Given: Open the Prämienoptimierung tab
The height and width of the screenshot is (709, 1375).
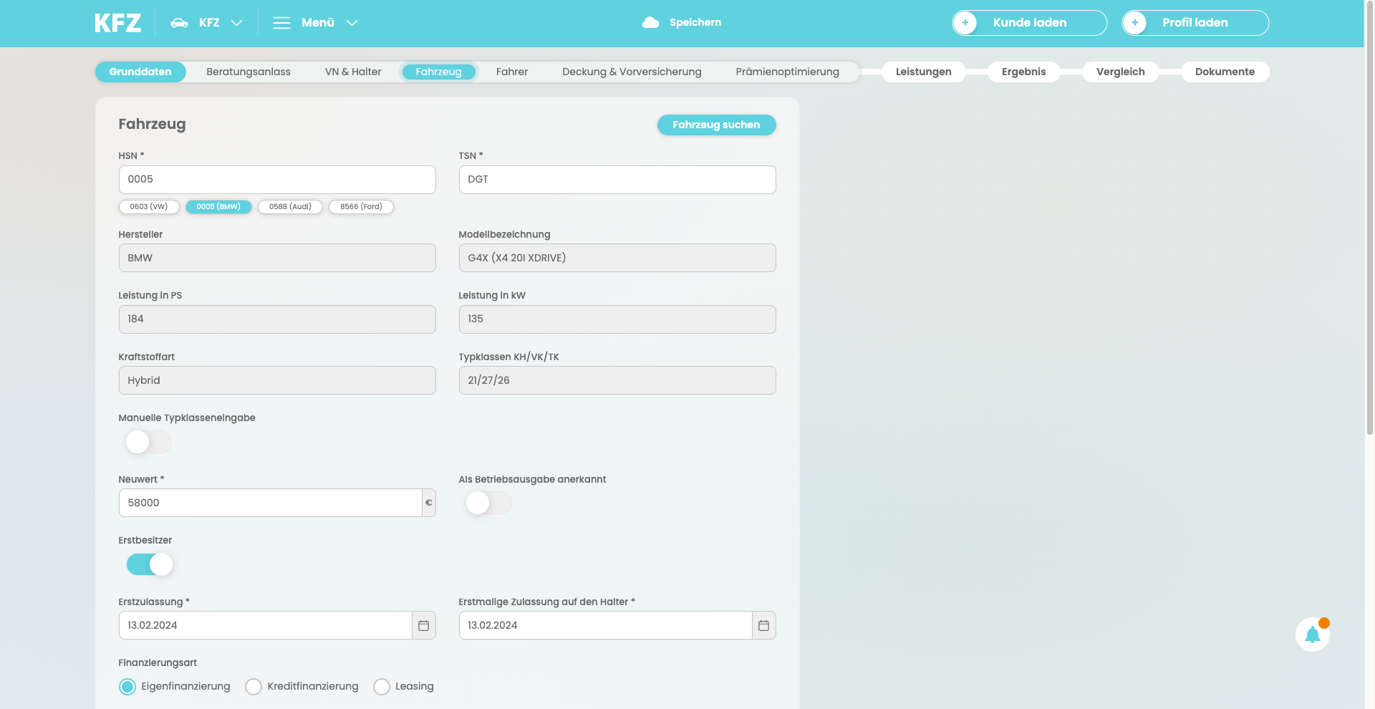Looking at the screenshot, I should point(787,72).
